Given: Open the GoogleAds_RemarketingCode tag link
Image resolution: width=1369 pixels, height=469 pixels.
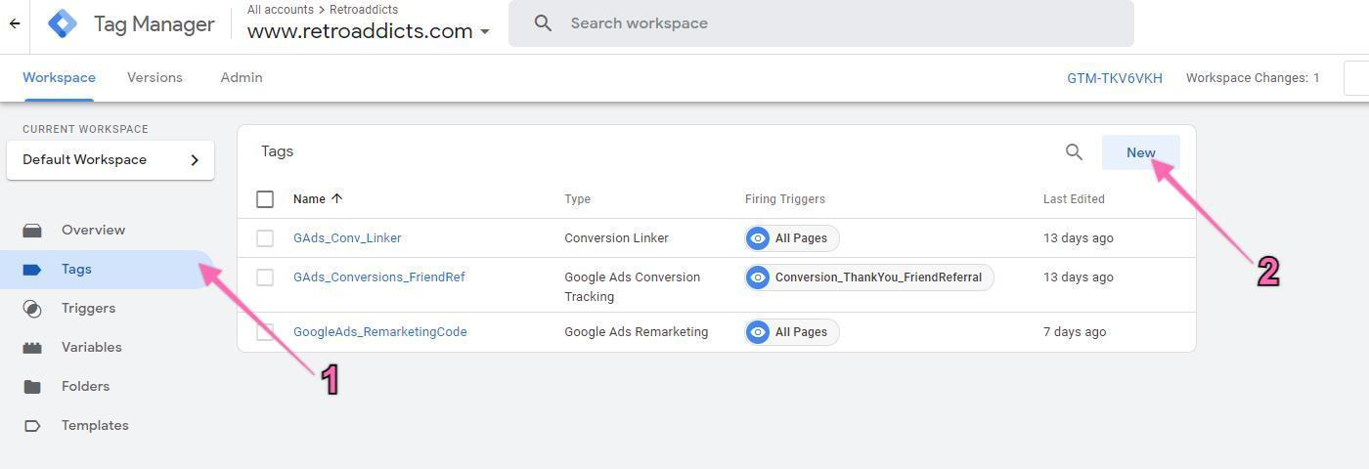Looking at the screenshot, I should (x=380, y=332).
